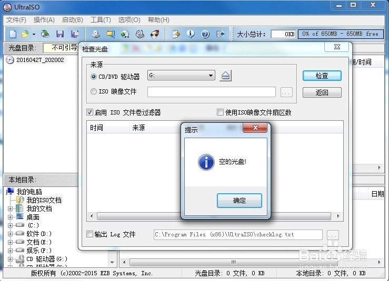389x281 pixels.
Task: Click the 日期 column header in local panel
Action: (x=377, y=194)
